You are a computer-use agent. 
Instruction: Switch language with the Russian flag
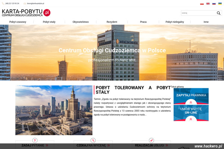point(214,4)
